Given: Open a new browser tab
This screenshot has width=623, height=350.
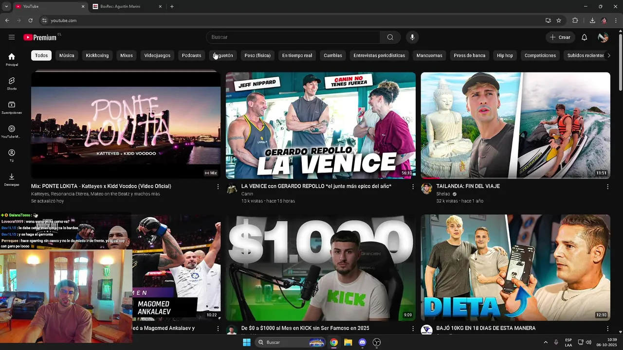Looking at the screenshot, I should click(172, 6).
